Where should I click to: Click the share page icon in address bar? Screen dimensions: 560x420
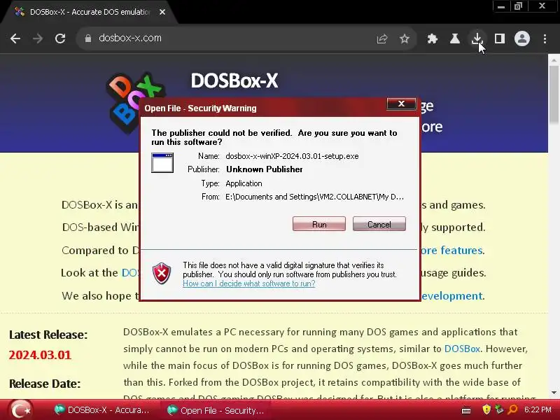[382, 38]
